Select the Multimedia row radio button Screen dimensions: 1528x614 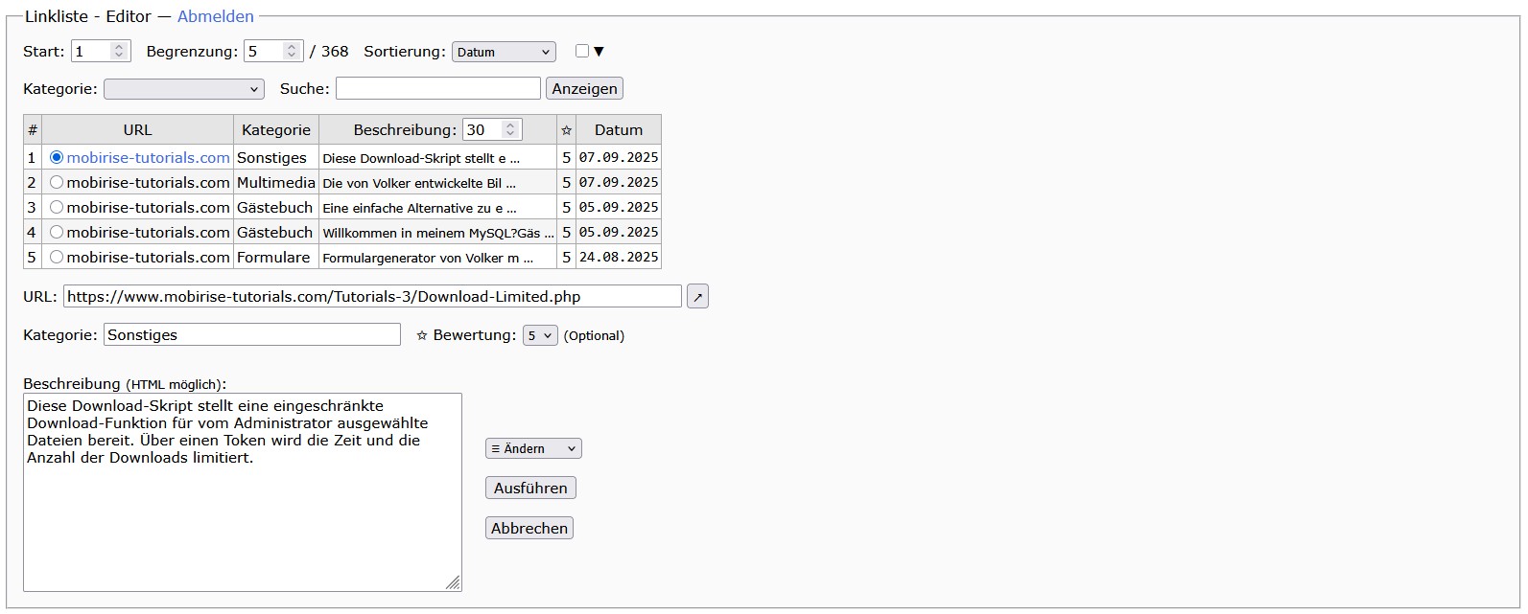pos(57,182)
